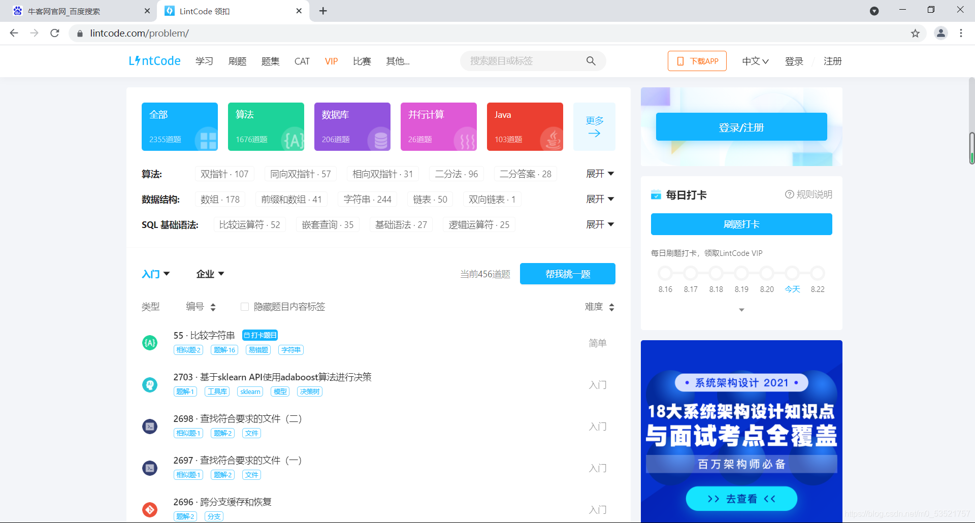
Task: Go back to the previous page
Action: (14, 33)
